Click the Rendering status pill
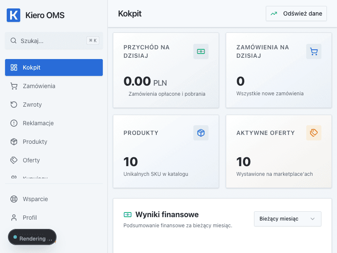Screen dimensions: 337x253 [x=32, y=237]
